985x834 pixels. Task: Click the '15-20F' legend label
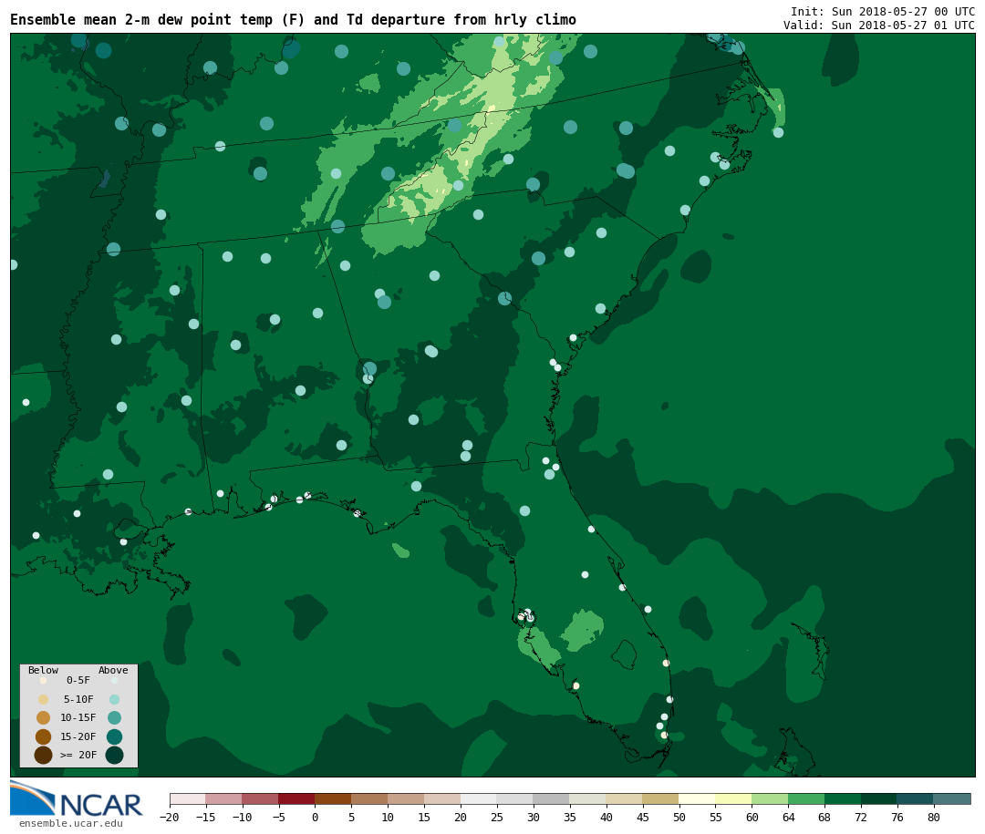point(78,736)
